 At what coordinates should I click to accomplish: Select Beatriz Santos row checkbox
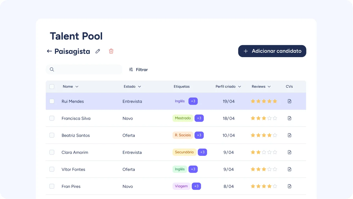[x=52, y=135]
